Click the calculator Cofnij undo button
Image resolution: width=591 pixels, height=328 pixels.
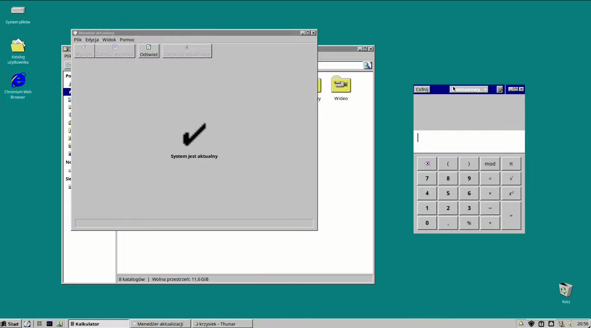tap(422, 89)
